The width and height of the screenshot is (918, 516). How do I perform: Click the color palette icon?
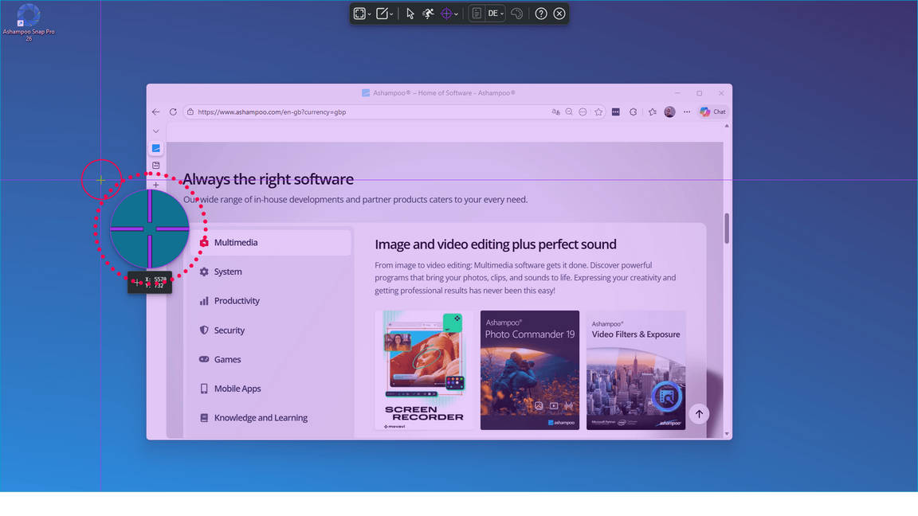tap(517, 14)
